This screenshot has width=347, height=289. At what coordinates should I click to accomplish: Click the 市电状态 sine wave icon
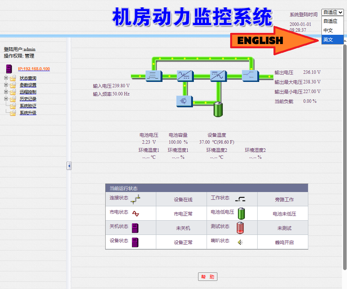pyautogui.click(x=135, y=213)
